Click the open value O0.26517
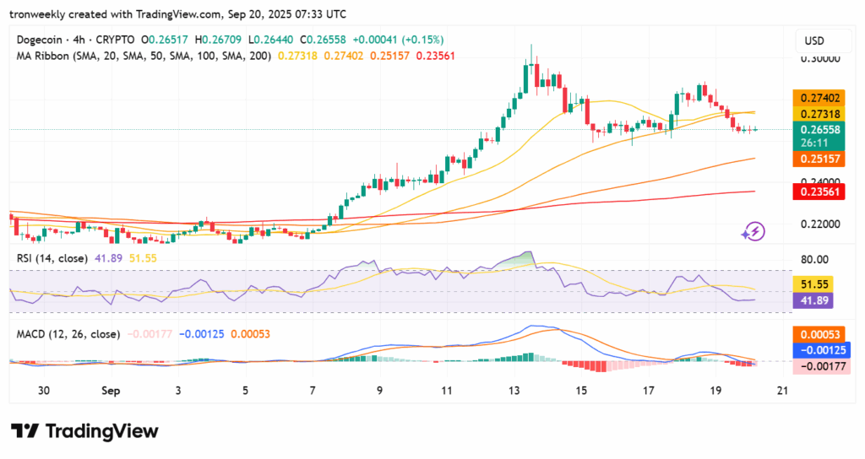 coord(165,40)
